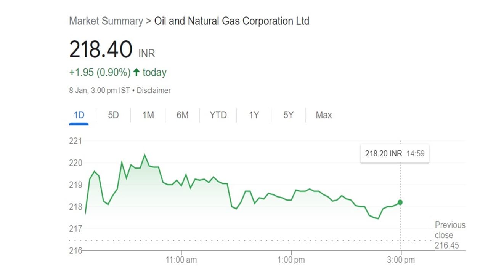
Task: Click the Market Summary breadcrumb link
Action: pyautogui.click(x=106, y=21)
